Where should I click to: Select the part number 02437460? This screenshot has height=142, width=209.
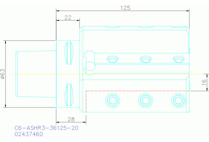(x=29, y=134)
